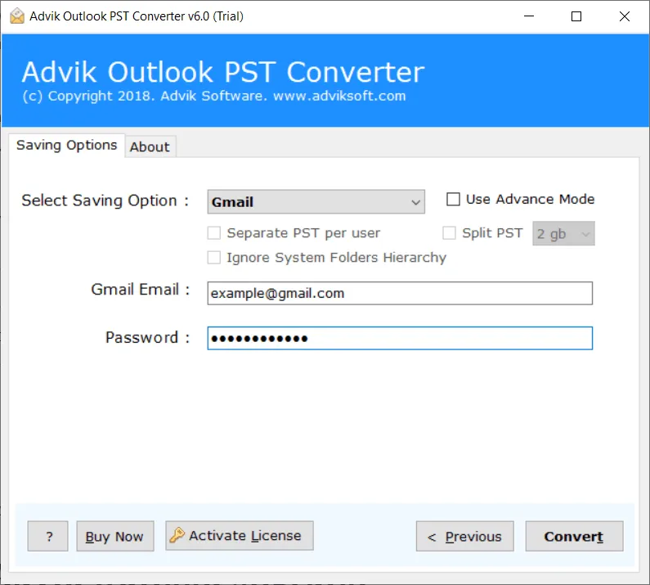
Task: Open the About tab
Action: point(150,147)
